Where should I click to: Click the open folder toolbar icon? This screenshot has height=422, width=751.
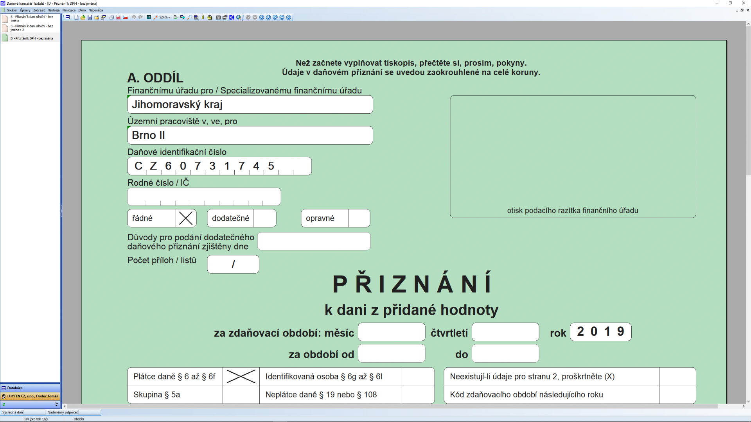(83, 17)
